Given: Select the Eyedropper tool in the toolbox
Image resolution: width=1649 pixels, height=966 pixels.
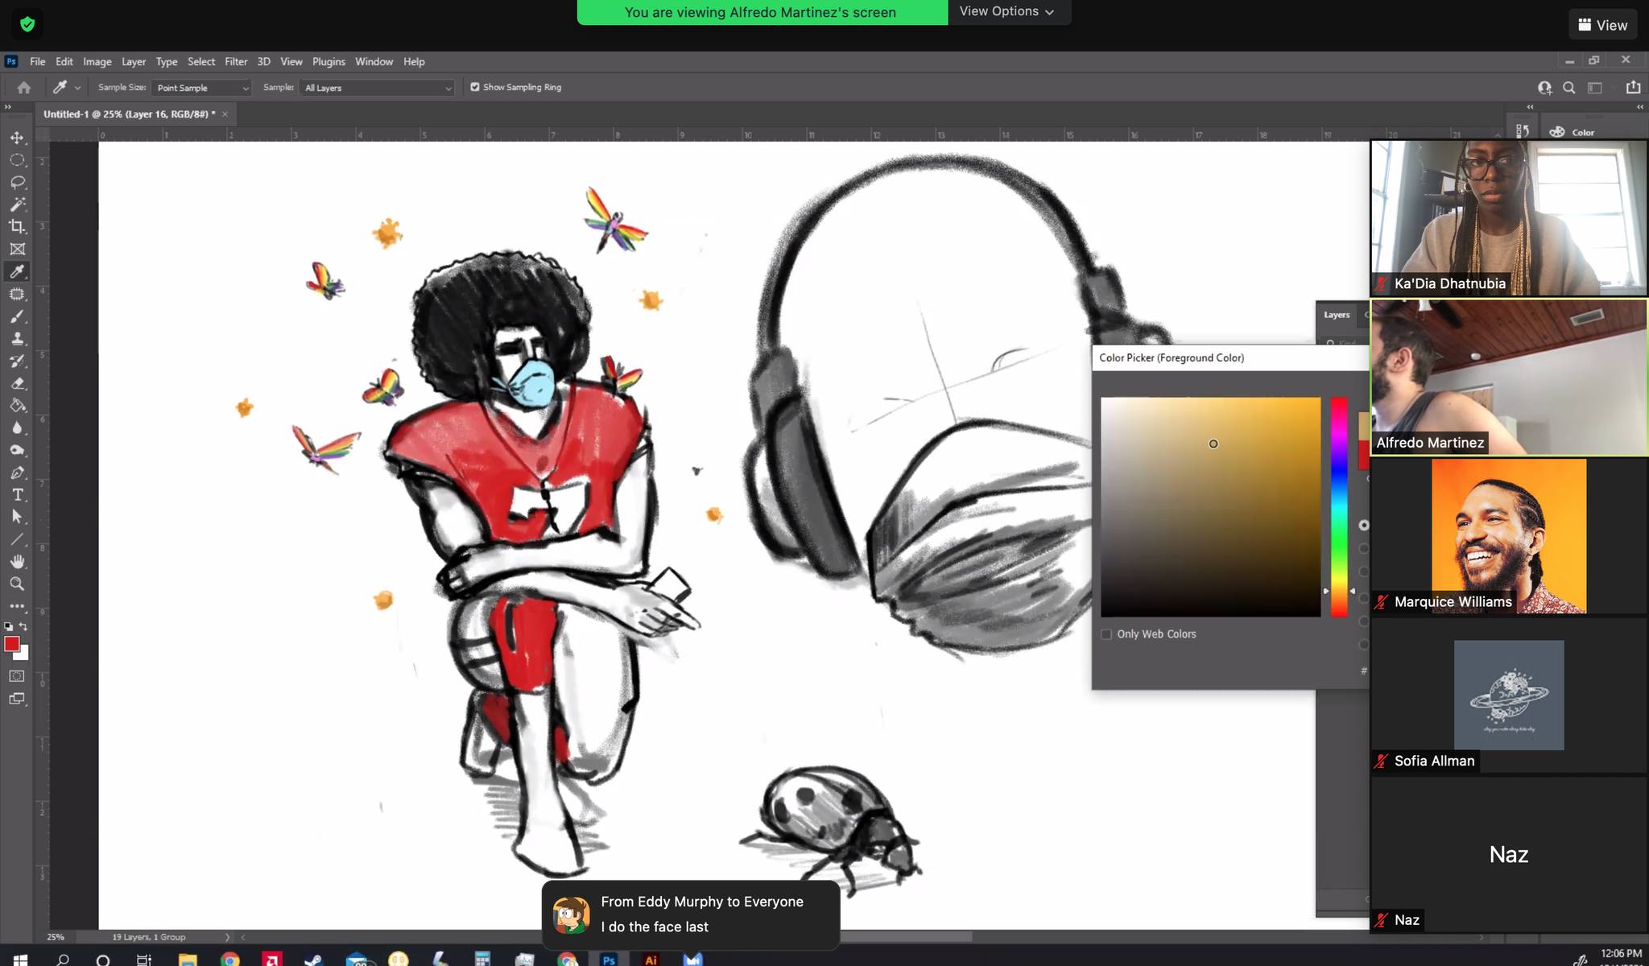Looking at the screenshot, I should click(17, 271).
